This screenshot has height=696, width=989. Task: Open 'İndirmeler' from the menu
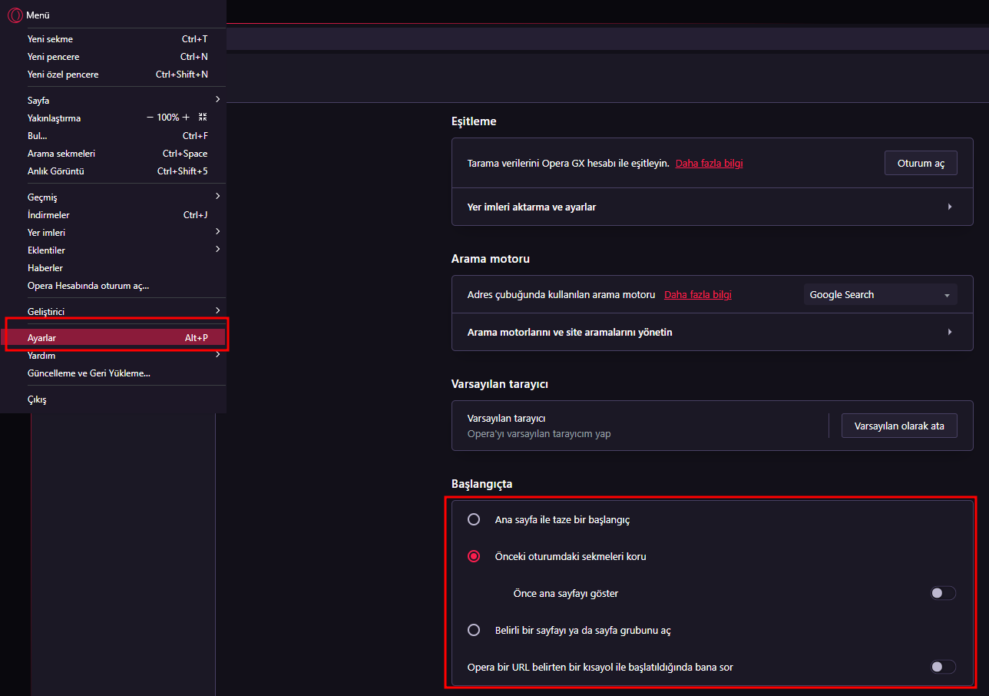(113, 215)
